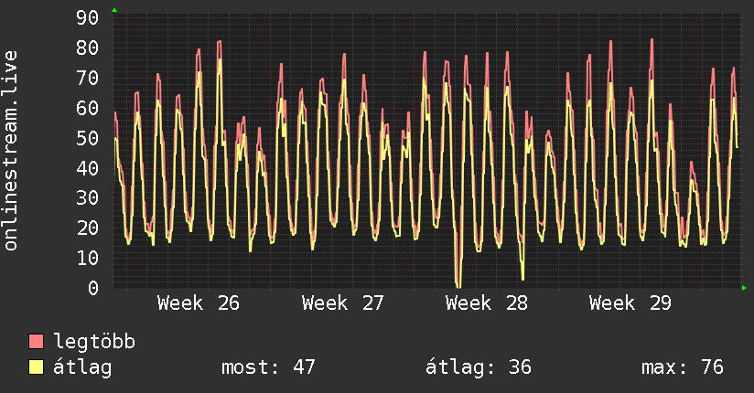Click the 'most: 47' current value
This screenshot has width=754, height=393.
[268, 367]
